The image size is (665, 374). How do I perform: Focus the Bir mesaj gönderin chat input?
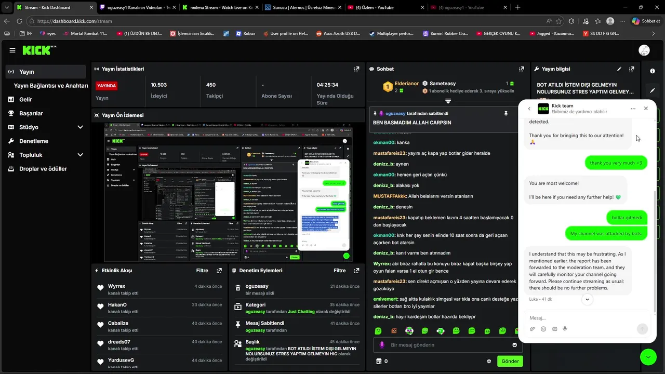pos(447,345)
